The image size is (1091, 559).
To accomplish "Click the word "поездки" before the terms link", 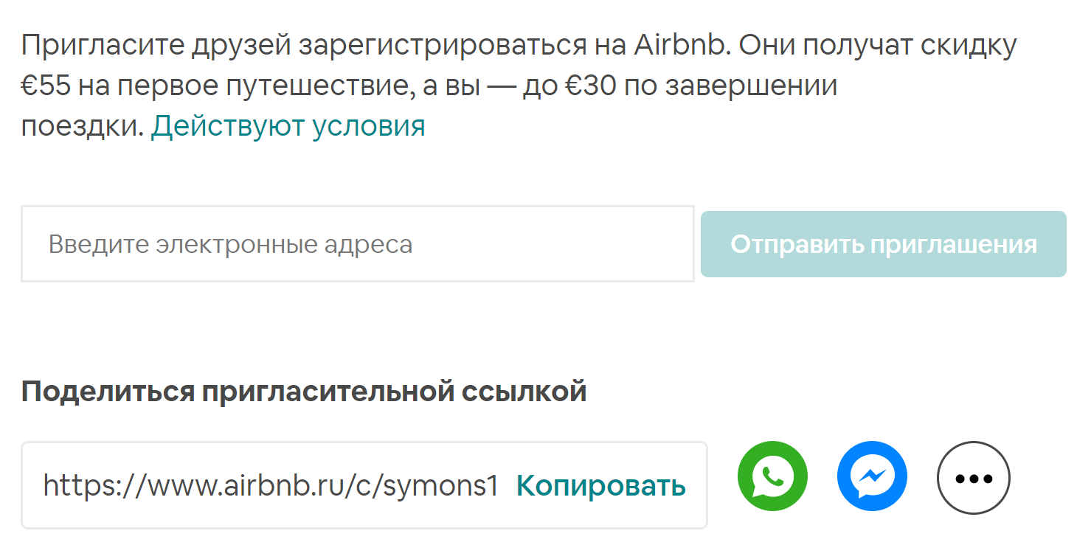I will (x=81, y=126).
